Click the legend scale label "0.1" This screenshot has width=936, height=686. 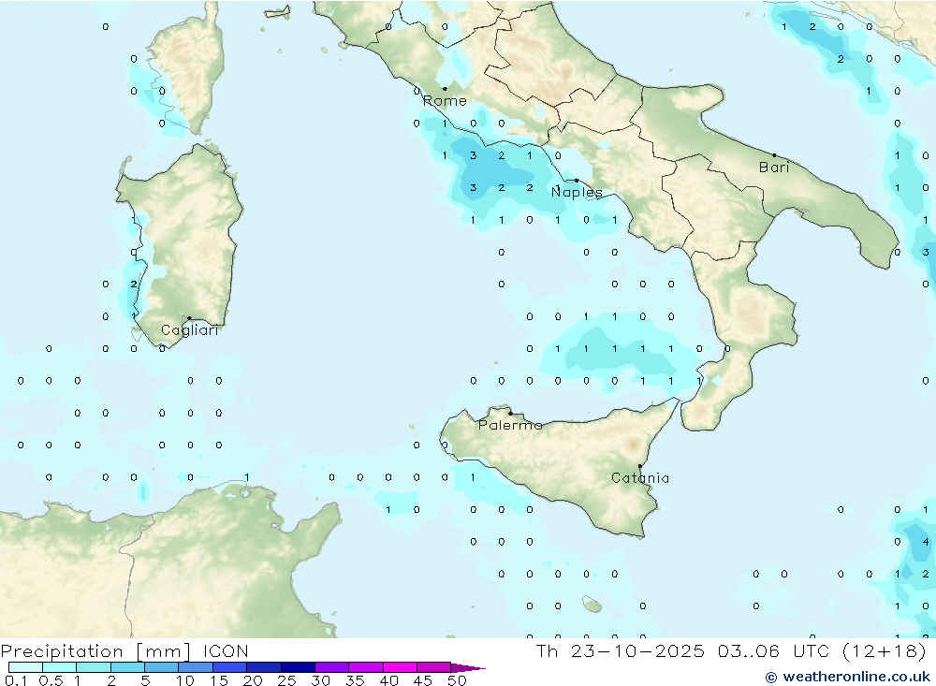click(16, 680)
